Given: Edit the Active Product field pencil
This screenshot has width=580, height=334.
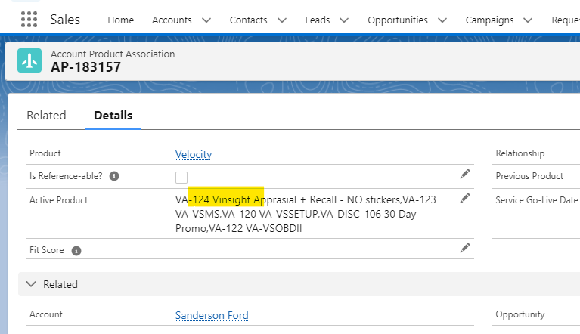Looking at the screenshot, I should click(465, 199).
